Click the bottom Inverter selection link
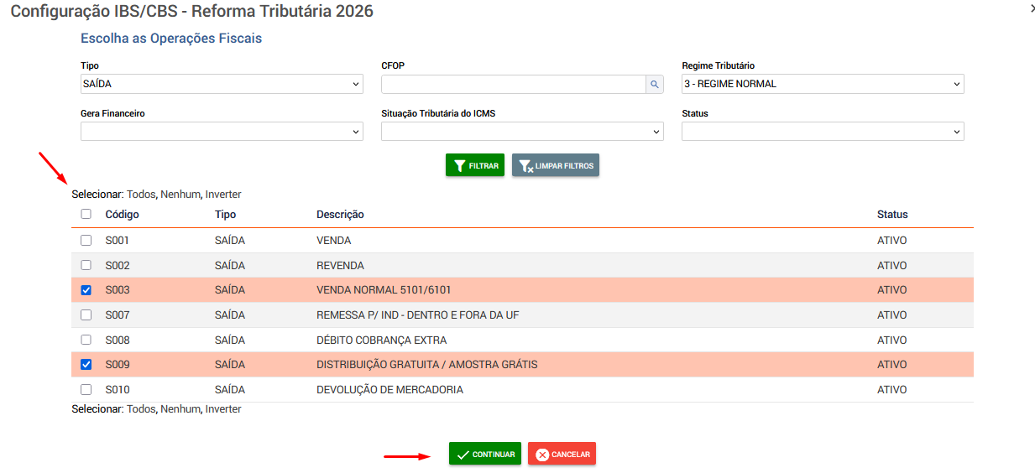The height and width of the screenshot is (473, 1035). [223, 409]
